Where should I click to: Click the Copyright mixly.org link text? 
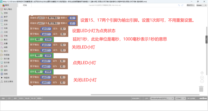point(105,5)
